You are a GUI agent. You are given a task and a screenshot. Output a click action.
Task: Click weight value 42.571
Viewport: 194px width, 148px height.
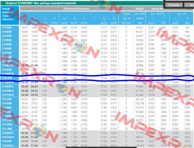click(140, 32)
